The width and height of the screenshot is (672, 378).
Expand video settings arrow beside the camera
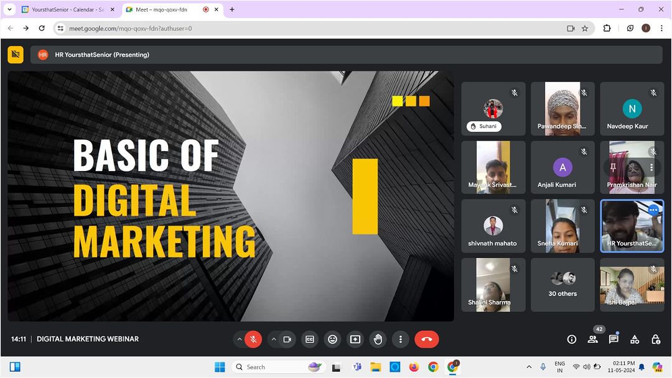273,339
